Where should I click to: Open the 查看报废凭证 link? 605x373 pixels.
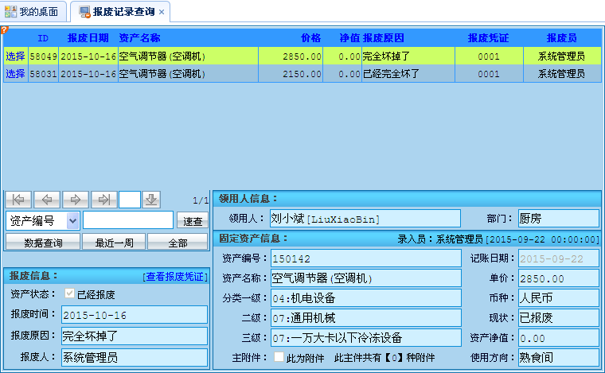174,277
